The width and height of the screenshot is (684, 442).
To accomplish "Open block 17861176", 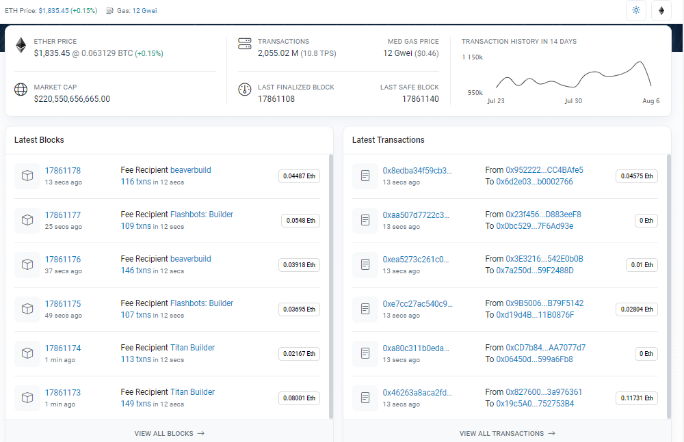I will click(63, 260).
